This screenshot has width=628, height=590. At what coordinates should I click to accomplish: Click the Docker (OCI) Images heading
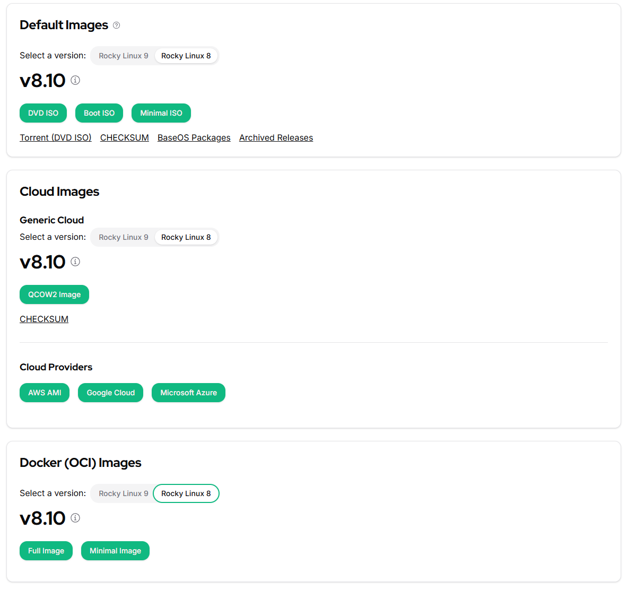point(81,463)
